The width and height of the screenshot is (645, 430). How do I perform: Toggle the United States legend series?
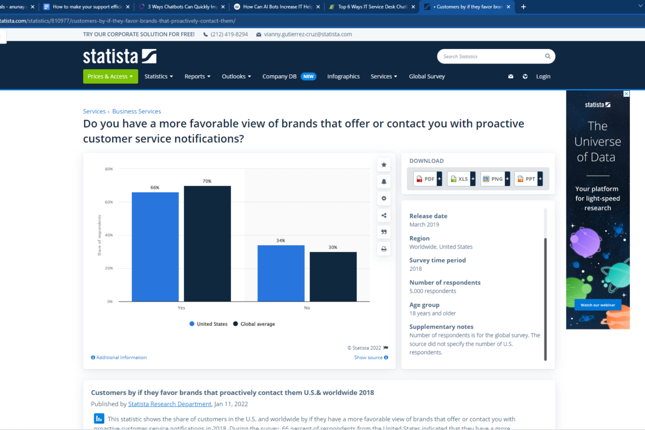[x=208, y=324]
